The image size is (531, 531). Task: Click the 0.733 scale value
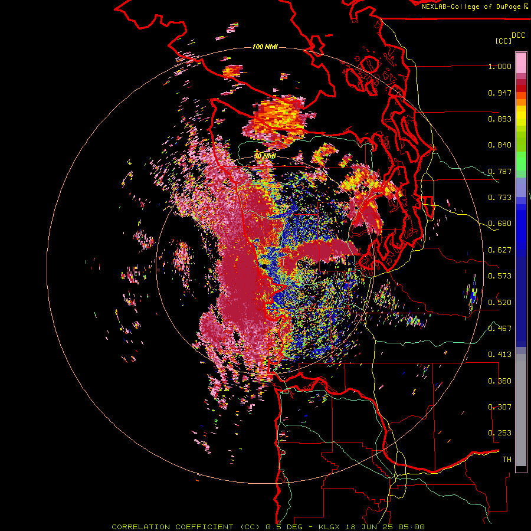[500, 198]
